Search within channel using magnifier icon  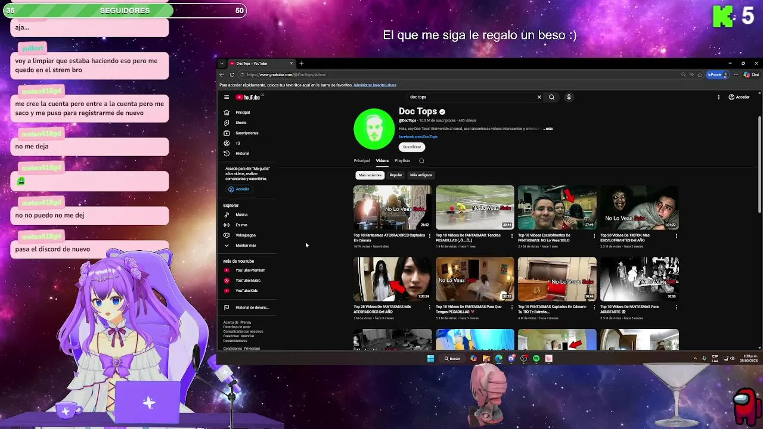click(421, 161)
